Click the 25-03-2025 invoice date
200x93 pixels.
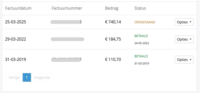click(x=15, y=22)
